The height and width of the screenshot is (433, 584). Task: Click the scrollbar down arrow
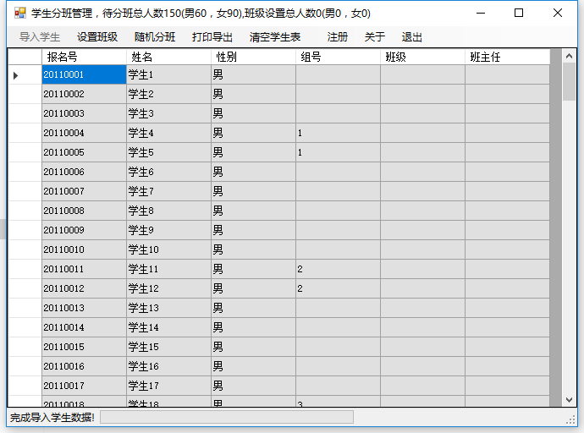[569, 400]
